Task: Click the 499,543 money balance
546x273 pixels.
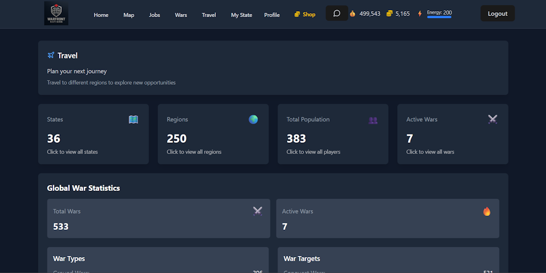Action: point(370,14)
